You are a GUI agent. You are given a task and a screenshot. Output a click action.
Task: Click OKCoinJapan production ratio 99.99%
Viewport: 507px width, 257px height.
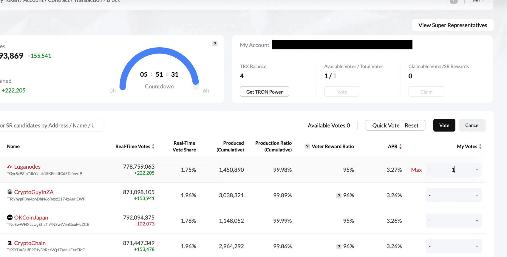(282, 221)
